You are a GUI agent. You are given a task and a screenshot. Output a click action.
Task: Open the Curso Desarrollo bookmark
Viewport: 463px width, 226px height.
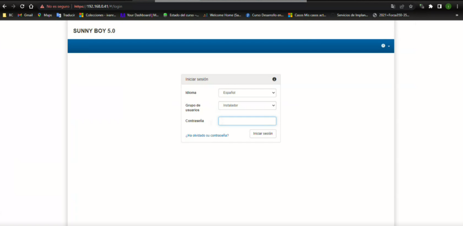(265, 15)
